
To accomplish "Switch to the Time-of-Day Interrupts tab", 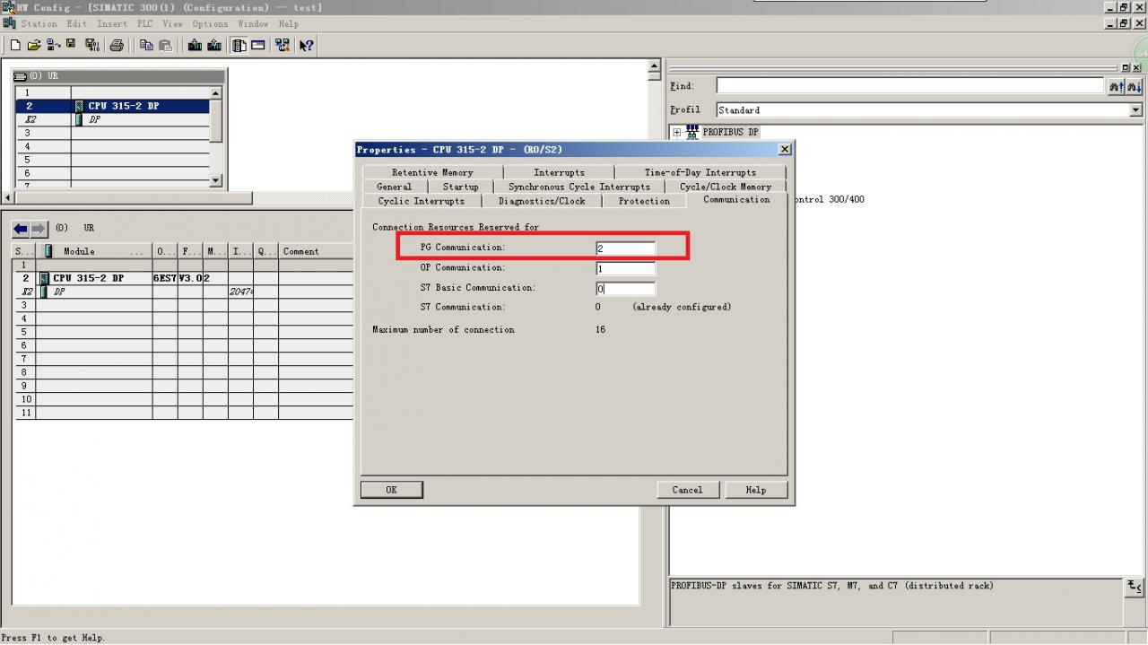I will click(700, 172).
